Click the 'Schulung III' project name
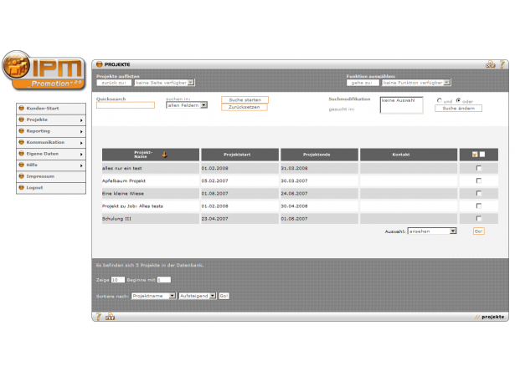The height and width of the screenshot is (376, 515). point(116,219)
